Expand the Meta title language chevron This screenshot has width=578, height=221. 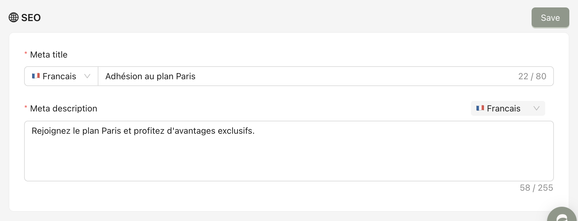pos(87,76)
